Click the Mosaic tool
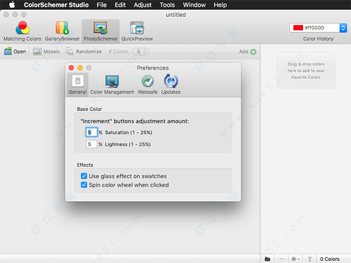The height and width of the screenshot is (263, 351). tap(46, 51)
